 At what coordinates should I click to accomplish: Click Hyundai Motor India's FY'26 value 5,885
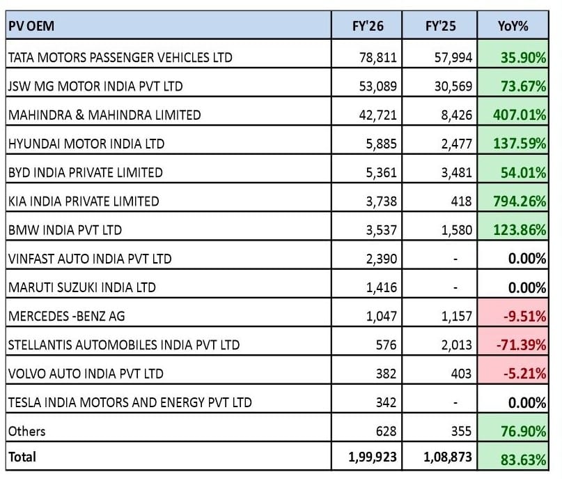(382, 144)
